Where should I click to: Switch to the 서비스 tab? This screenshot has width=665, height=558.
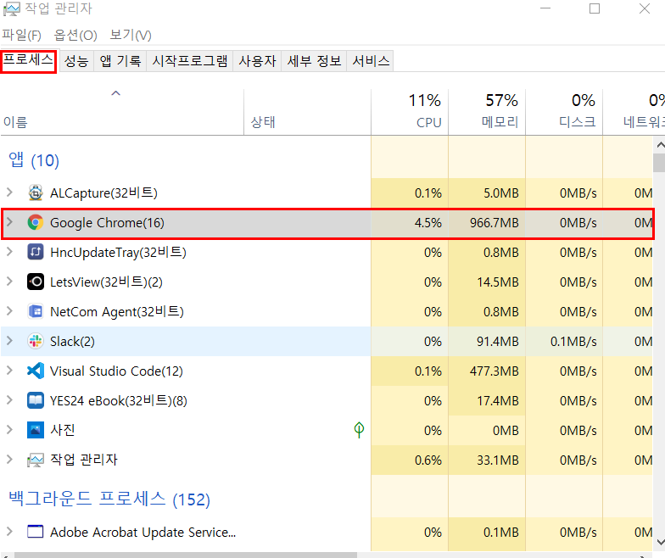(x=370, y=61)
